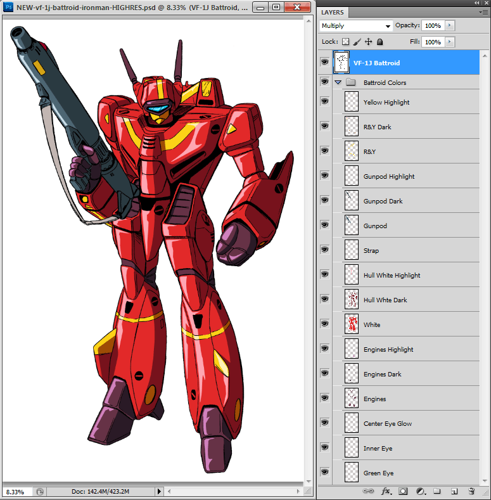The width and height of the screenshot is (491, 500).
Task: Click document vertical scrollbar up arrow
Action: pos(309,21)
